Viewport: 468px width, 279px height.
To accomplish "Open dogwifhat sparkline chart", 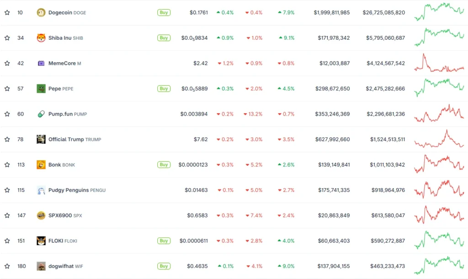I will coord(439,265).
